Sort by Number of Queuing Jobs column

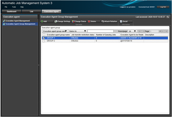tap(107, 35)
